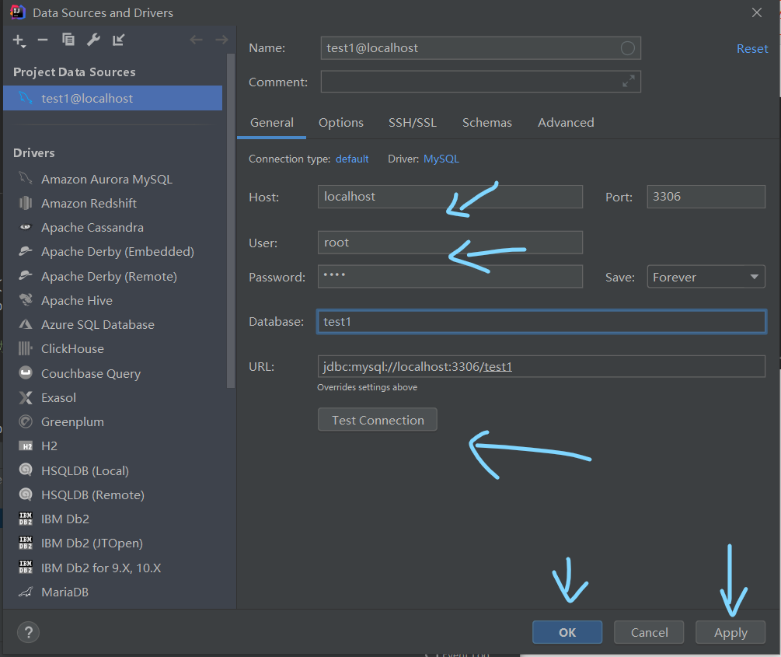Open the Save Forever dropdown
The width and height of the screenshot is (781, 657).
coord(706,277)
